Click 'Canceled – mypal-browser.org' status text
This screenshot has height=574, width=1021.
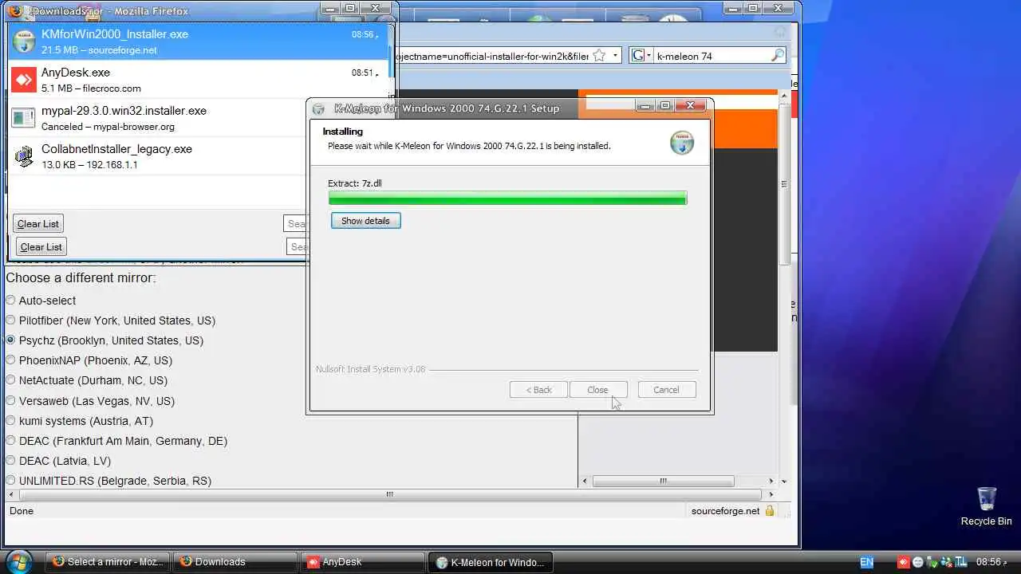[108, 127]
